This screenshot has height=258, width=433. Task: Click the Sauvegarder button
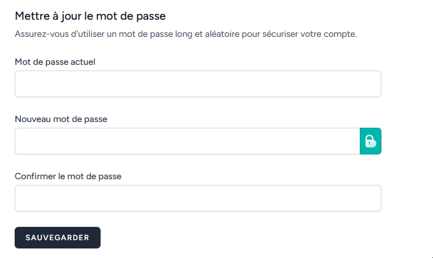pyautogui.click(x=57, y=238)
